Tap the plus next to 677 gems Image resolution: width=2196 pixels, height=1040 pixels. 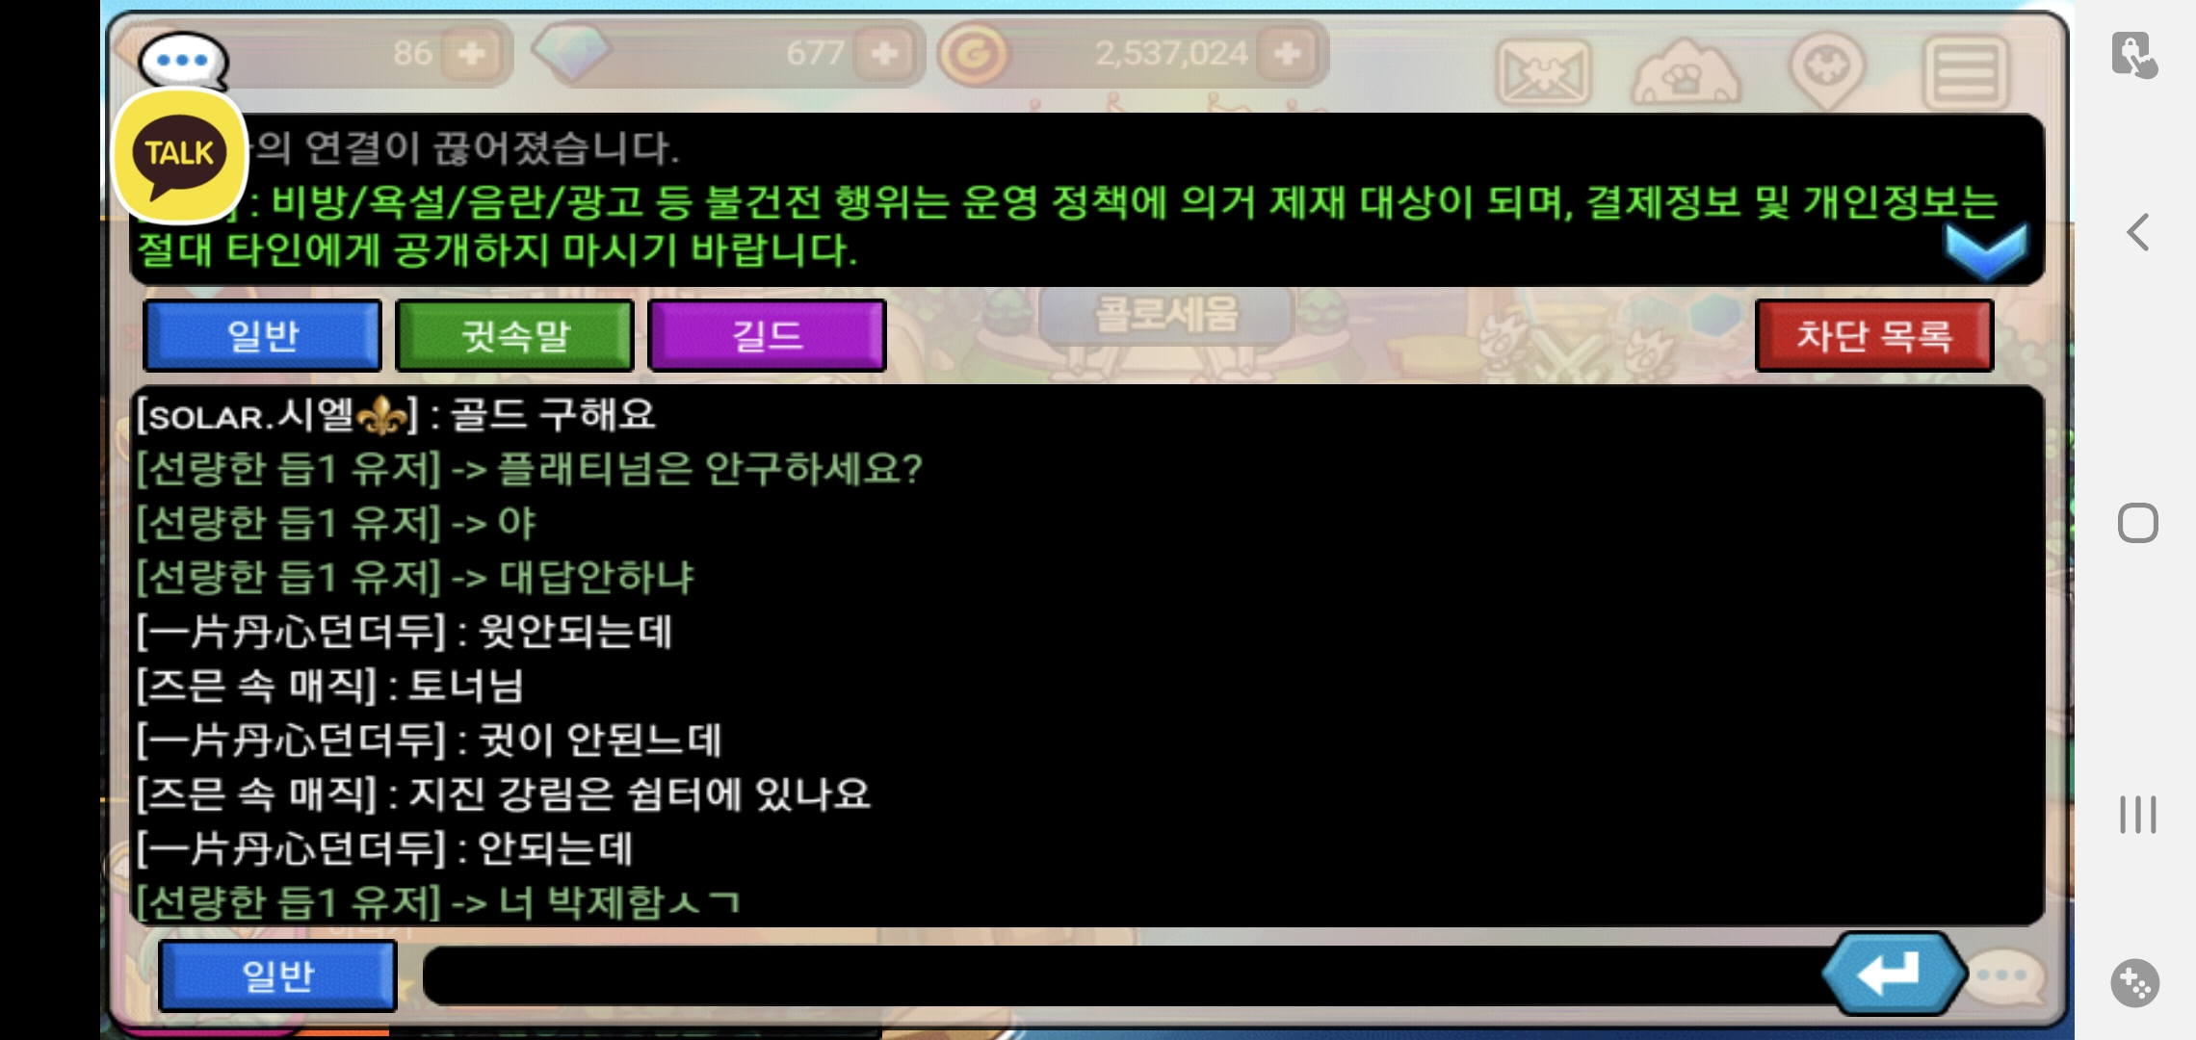(x=884, y=53)
